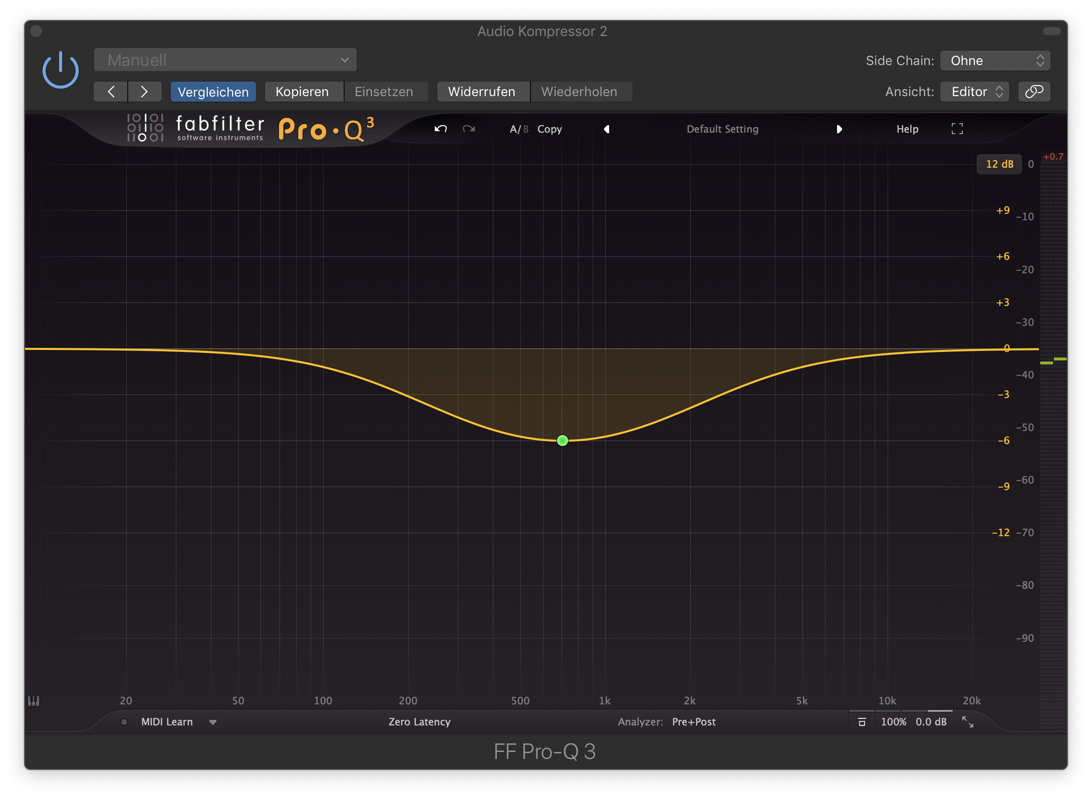Open the Default Setting preset menu
The width and height of the screenshot is (1092, 798).
coord(722,129)
